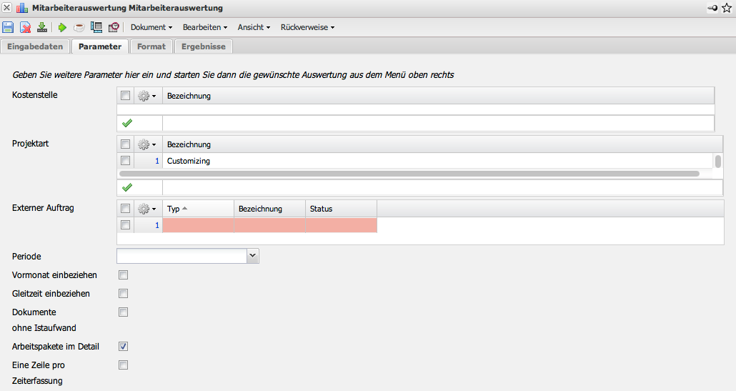Click the Projektart new entry input field
Image resolution: width=736 pixels, height=391 pixels.
442,187
